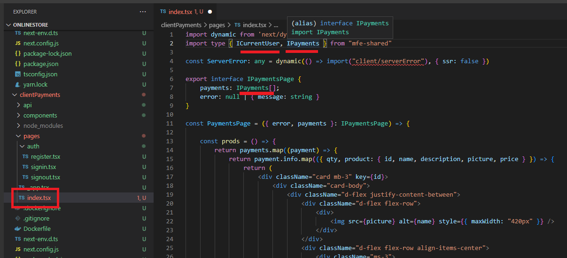The height and width of the screenshot is (258, 567).
Task: Expand the node_modules folder
Action: 18,126
